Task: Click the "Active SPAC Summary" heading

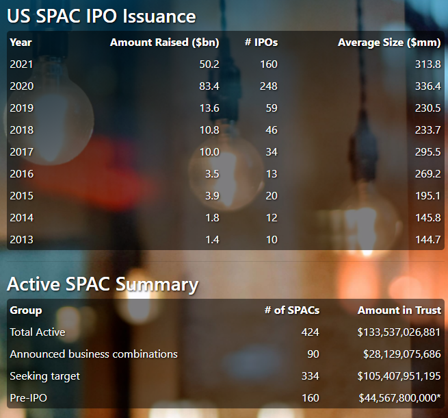Action: pyautogui.click(x=103, y=284)
